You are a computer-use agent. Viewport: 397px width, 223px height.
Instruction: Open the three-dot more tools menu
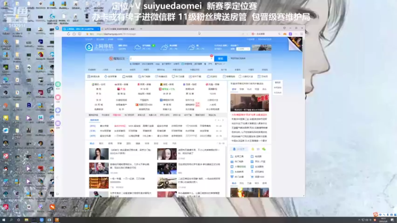(x=296, y=34)
